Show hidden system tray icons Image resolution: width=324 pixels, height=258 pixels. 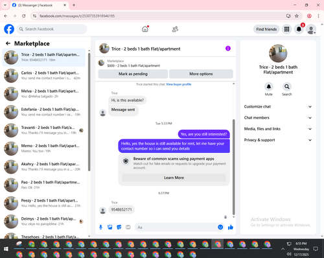coord(283,249)
